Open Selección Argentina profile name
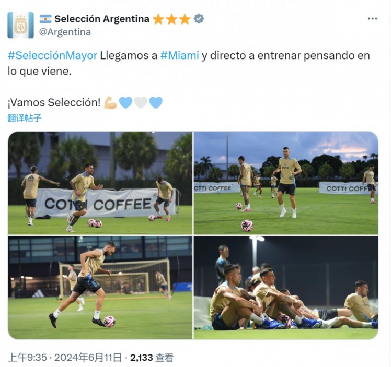The image size is (392, 367). [102, 19]
